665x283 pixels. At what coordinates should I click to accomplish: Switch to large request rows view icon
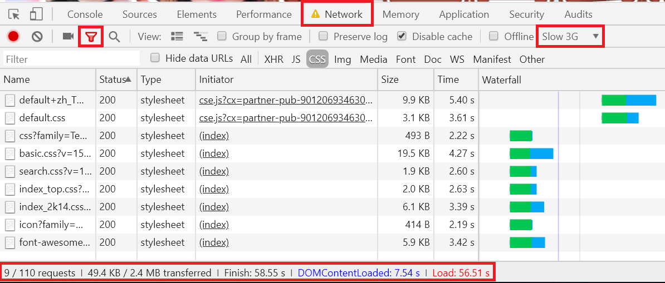coord(177,37)
